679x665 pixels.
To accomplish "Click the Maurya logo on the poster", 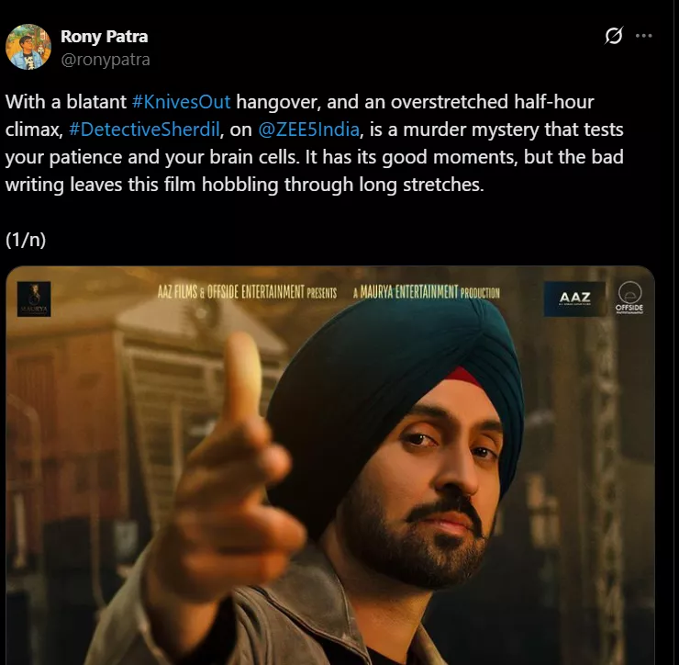I will click(34, 299).
